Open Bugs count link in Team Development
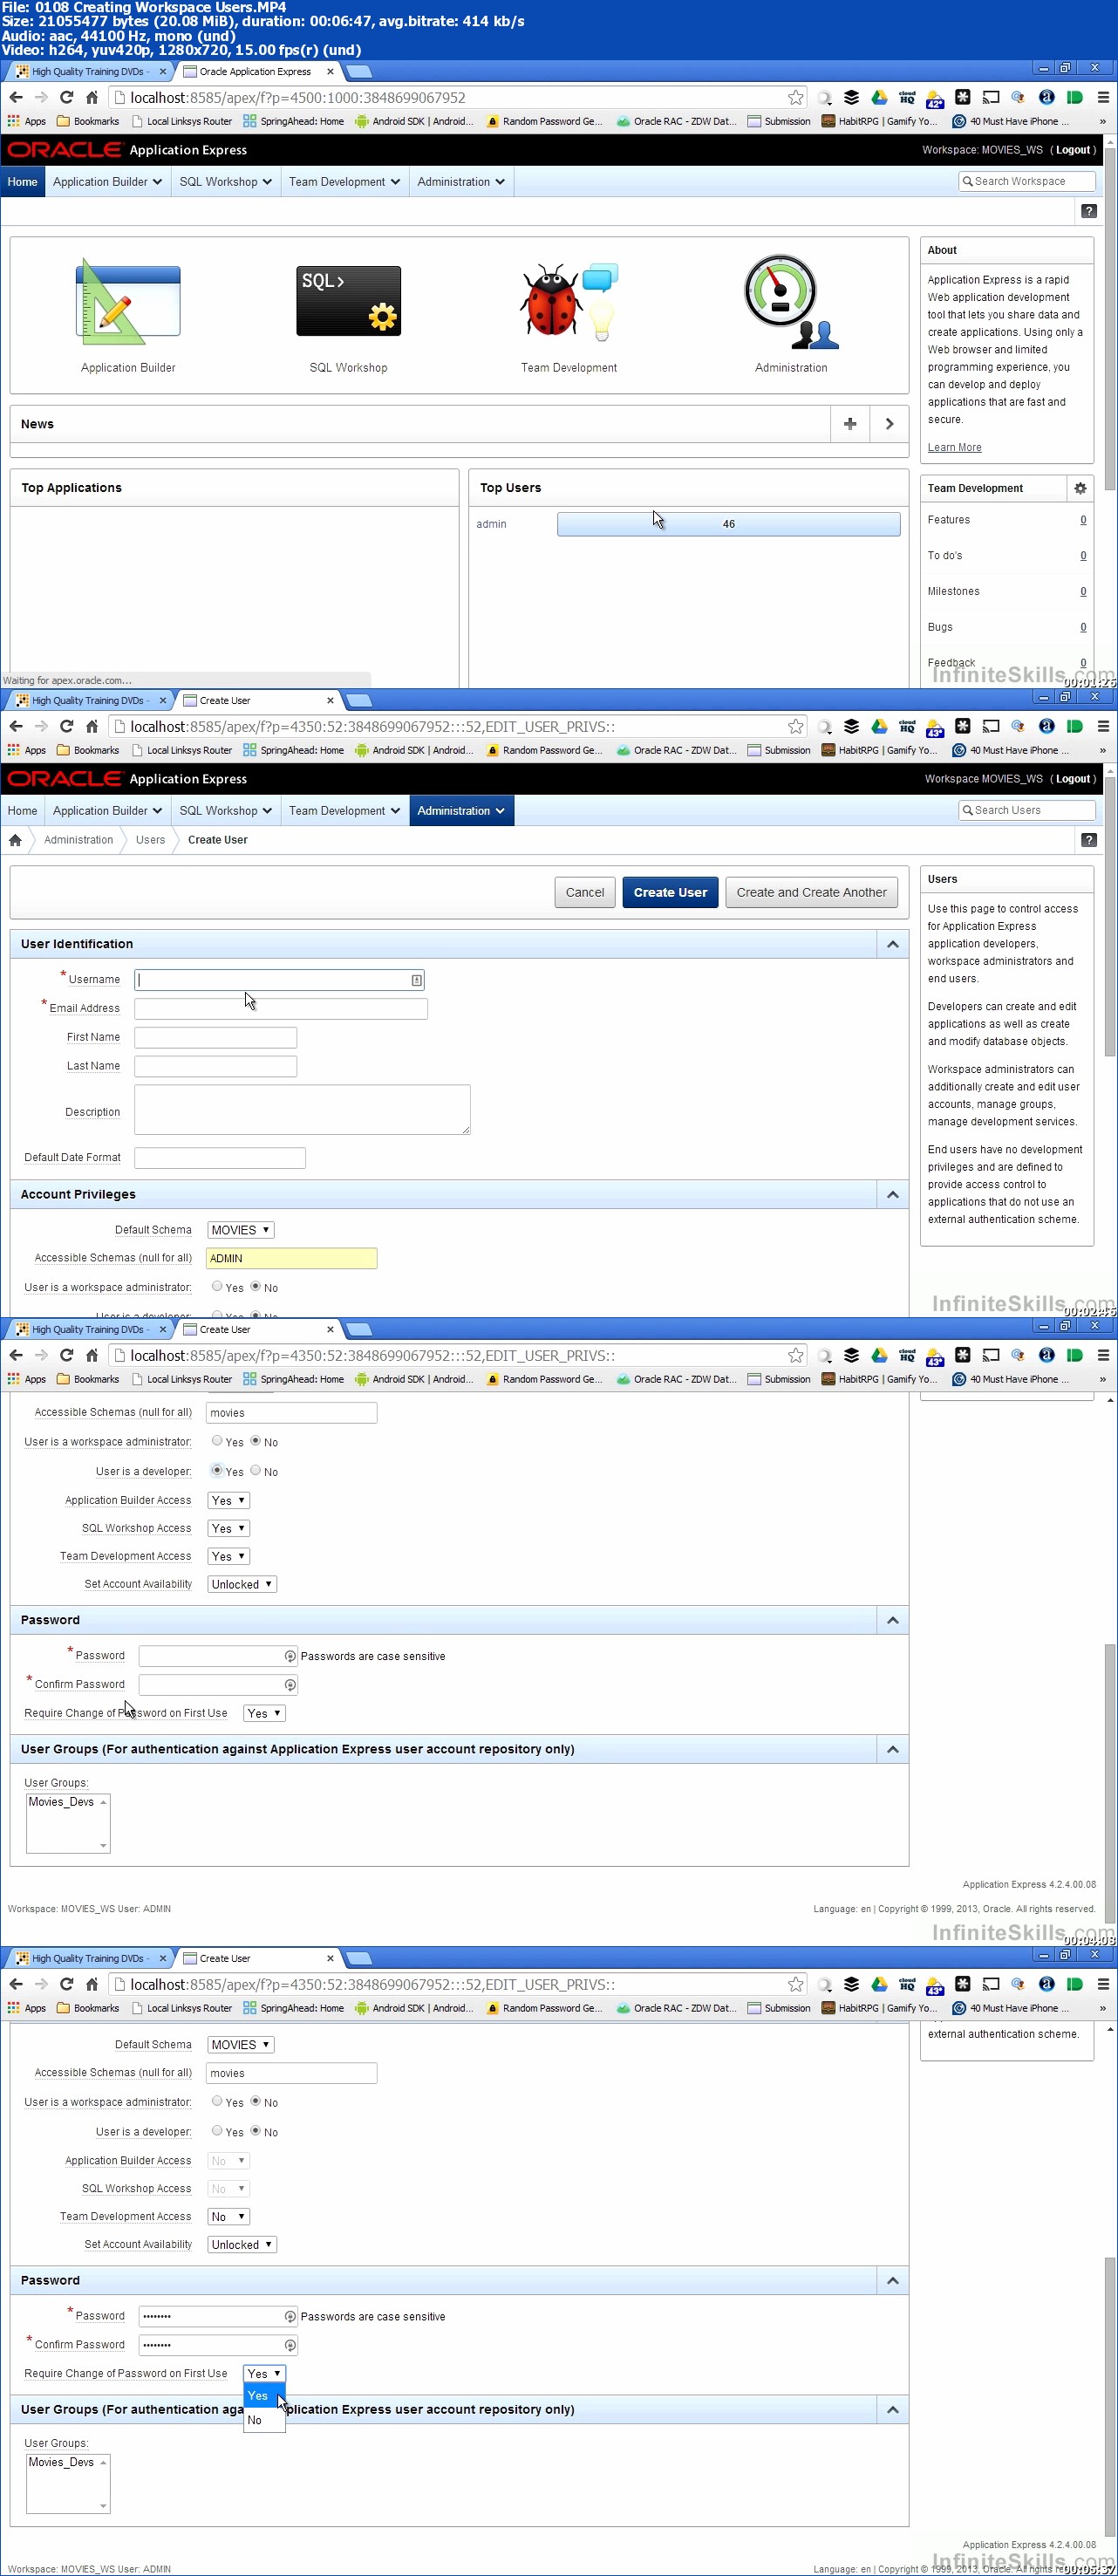Viewport: 1118px width, 2576px height. (1083, 627)
